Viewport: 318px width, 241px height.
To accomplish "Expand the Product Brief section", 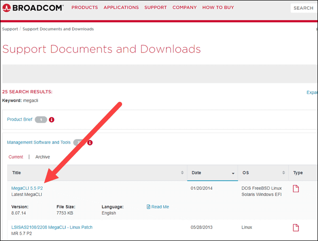I will point(20,119).
